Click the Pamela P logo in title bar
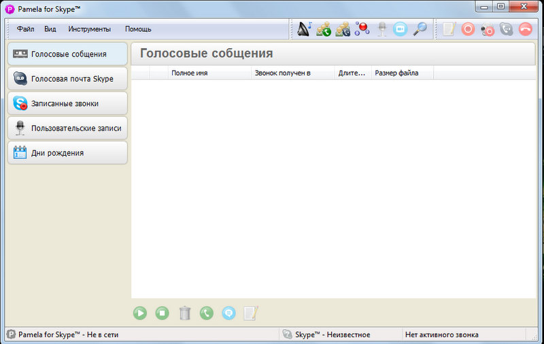Screen dimensions: 544x344 pos(10,10)
